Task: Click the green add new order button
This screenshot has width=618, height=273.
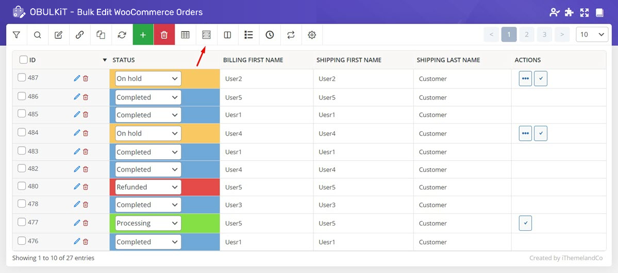Action: [x=143, y=35]
